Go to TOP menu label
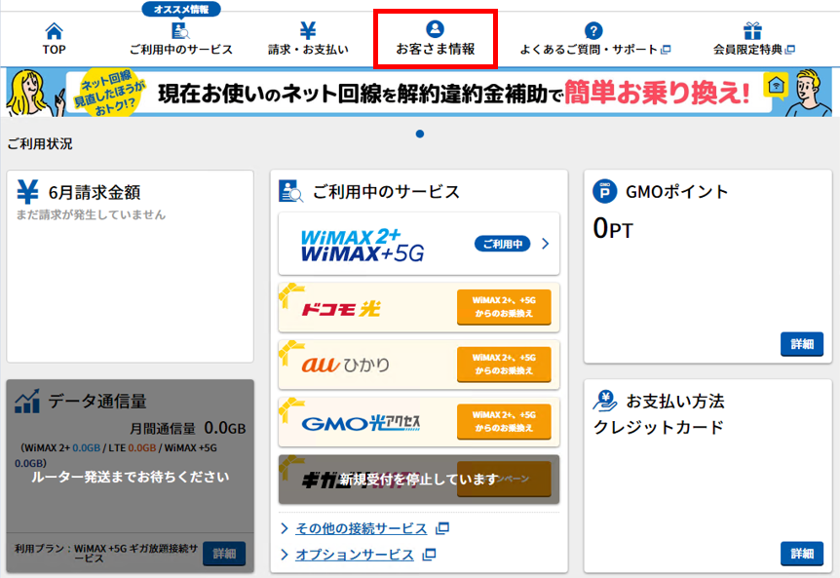Viewport: 840px width, 578px height. 55,50
